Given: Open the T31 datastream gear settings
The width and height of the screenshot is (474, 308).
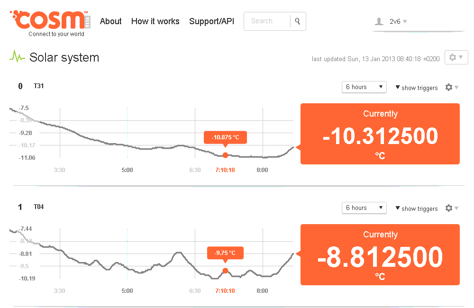Looking at the screenshot, I should 451,87.
